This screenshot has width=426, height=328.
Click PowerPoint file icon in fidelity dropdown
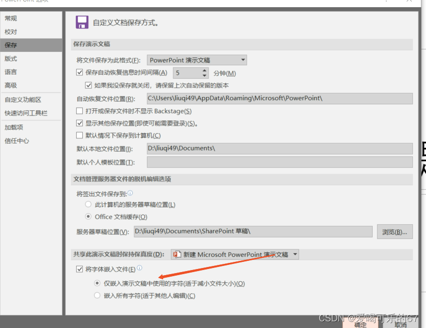[x=177, y=255]
